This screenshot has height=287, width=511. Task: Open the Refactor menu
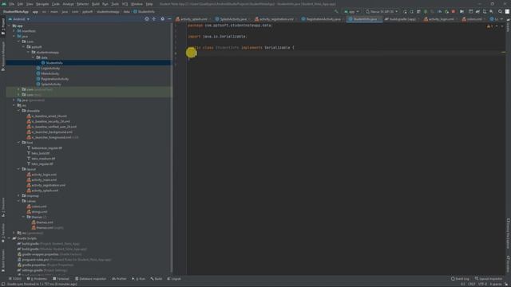pyautogui.click(x=82, y=4)
